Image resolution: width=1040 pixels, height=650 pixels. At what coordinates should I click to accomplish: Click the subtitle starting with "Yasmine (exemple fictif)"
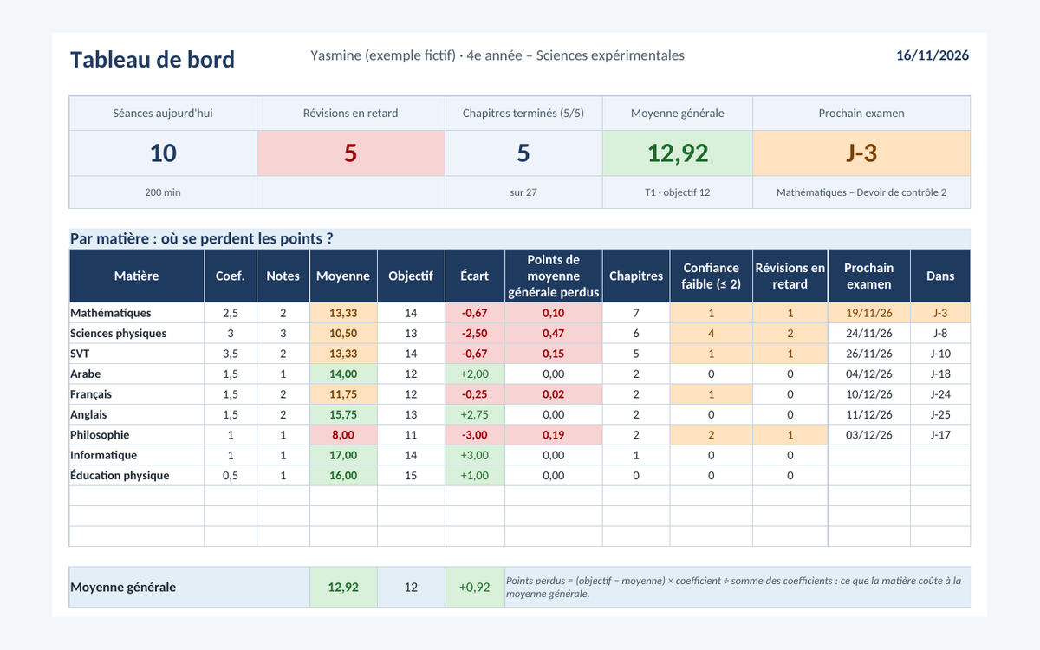pos(497,55)
